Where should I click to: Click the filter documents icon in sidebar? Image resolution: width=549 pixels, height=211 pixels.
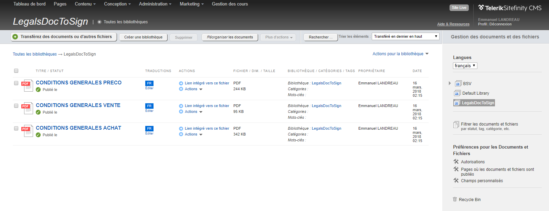(456, 125)
